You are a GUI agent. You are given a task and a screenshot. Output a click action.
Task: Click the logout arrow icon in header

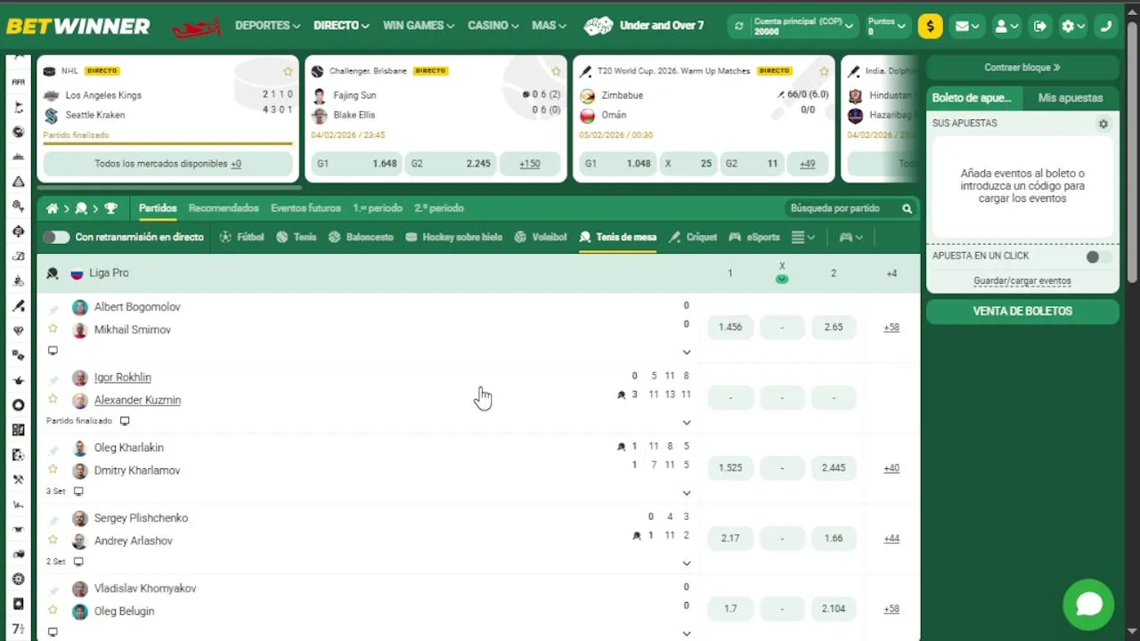point(1039,26)
